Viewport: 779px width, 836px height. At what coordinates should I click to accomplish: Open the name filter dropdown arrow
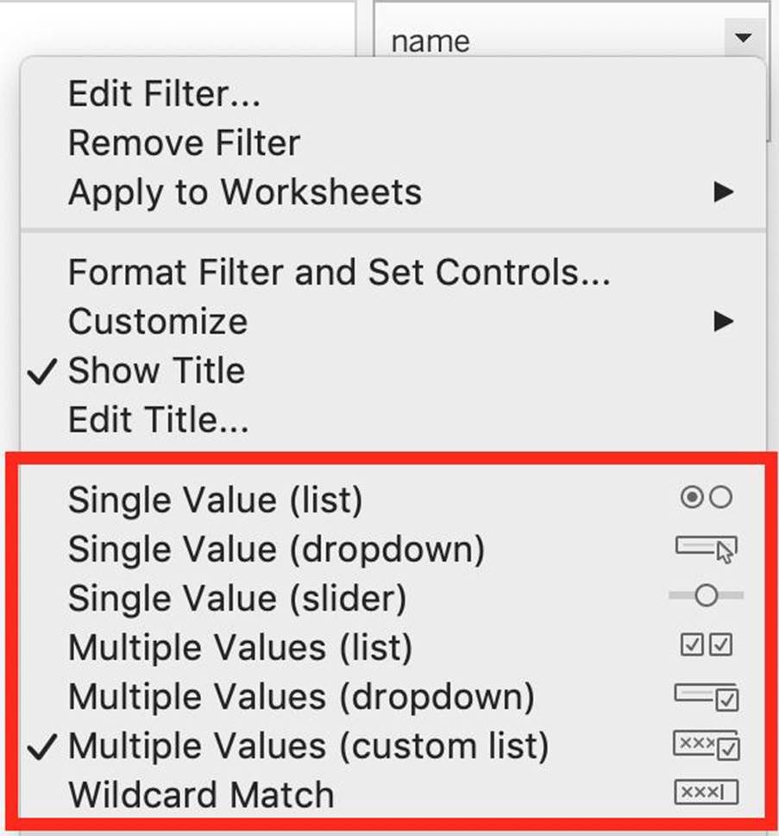(742, 39)
